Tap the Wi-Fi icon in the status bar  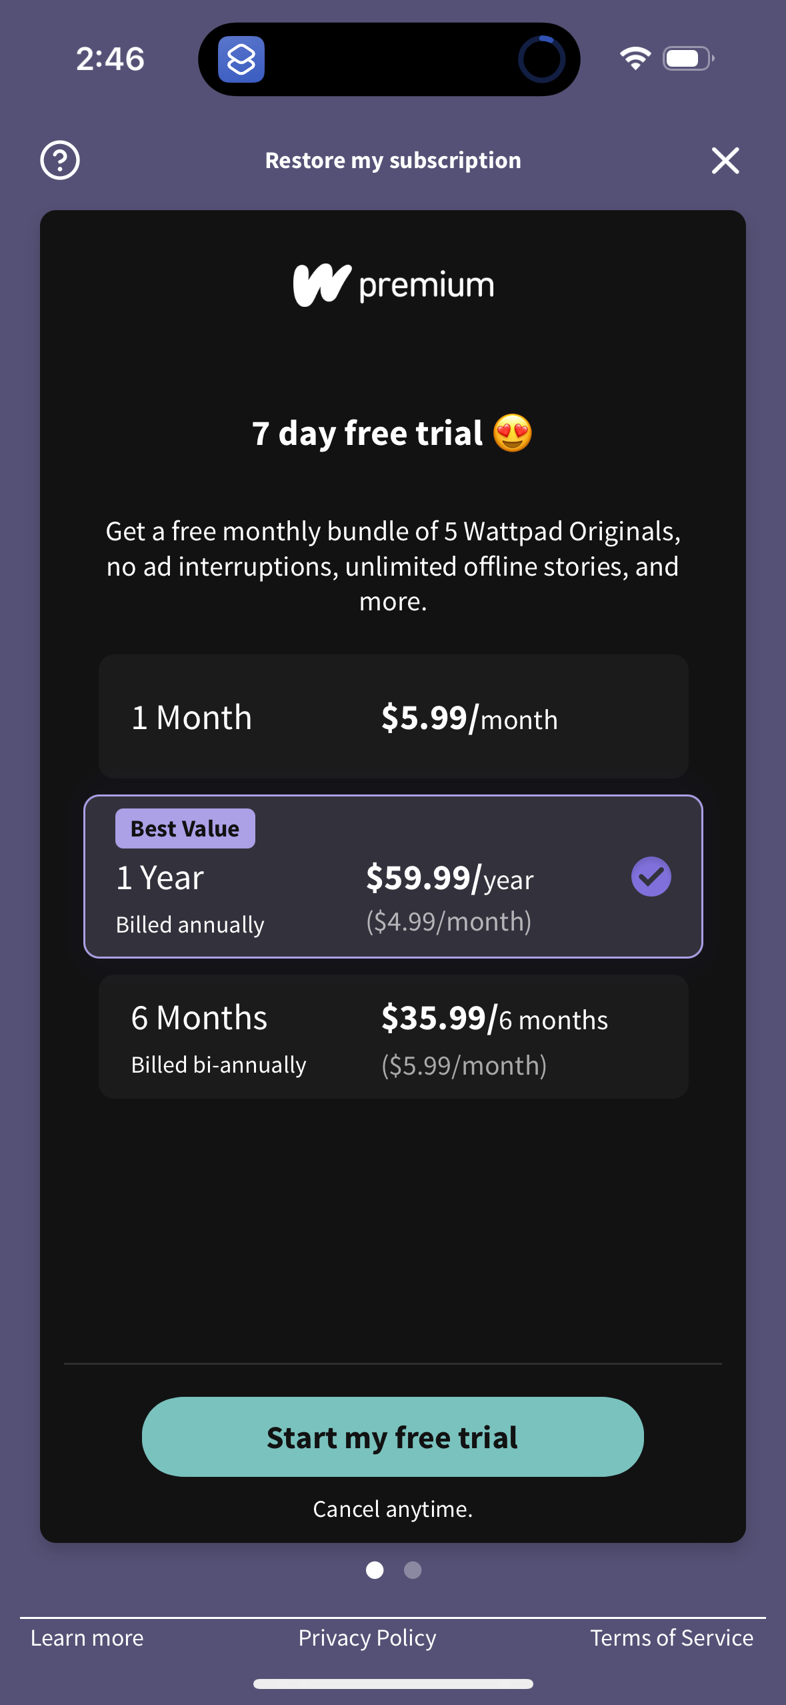coord(635,59)
